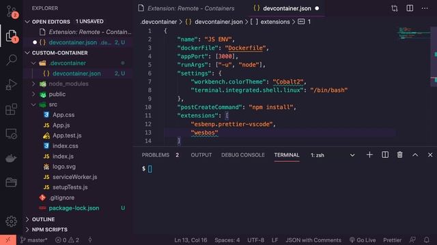Open the Explorer view icon
The height and width of the screenshot is (245, 437).
click(x=11, y=36)
